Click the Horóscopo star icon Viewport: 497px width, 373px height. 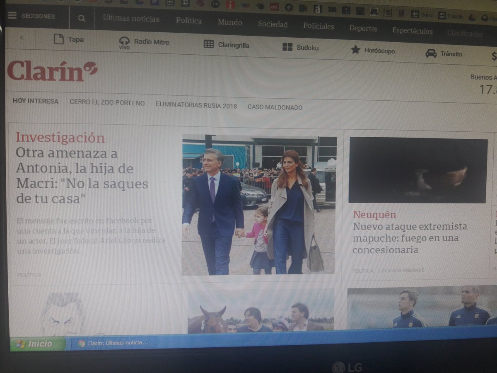click(x=355, y=50)
